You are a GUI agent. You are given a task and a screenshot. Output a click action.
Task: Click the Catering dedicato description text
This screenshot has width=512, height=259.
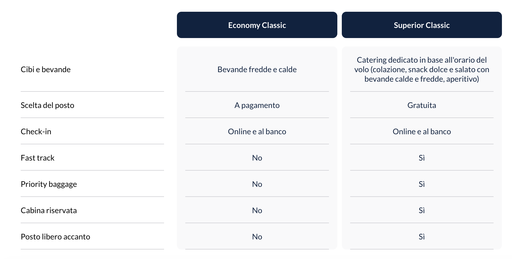422,69
